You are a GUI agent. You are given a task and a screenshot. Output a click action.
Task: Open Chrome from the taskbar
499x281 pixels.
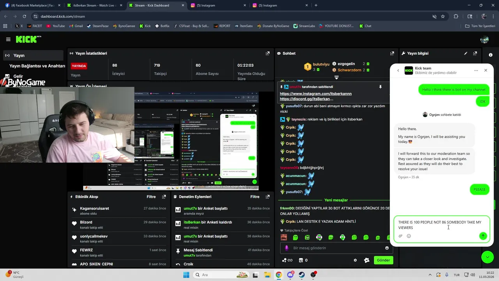pos(279,275)
